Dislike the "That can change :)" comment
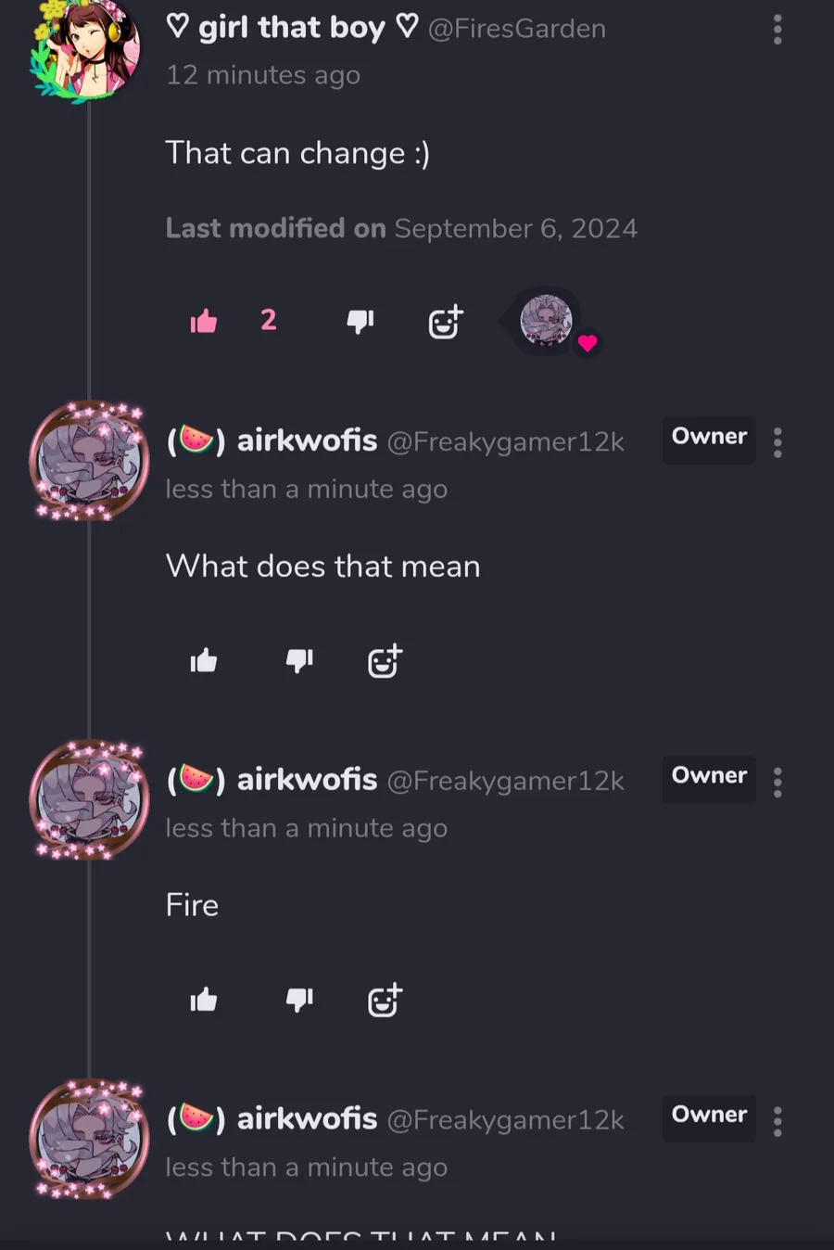Screen dimensions: 834x1250 coord(360,321)
